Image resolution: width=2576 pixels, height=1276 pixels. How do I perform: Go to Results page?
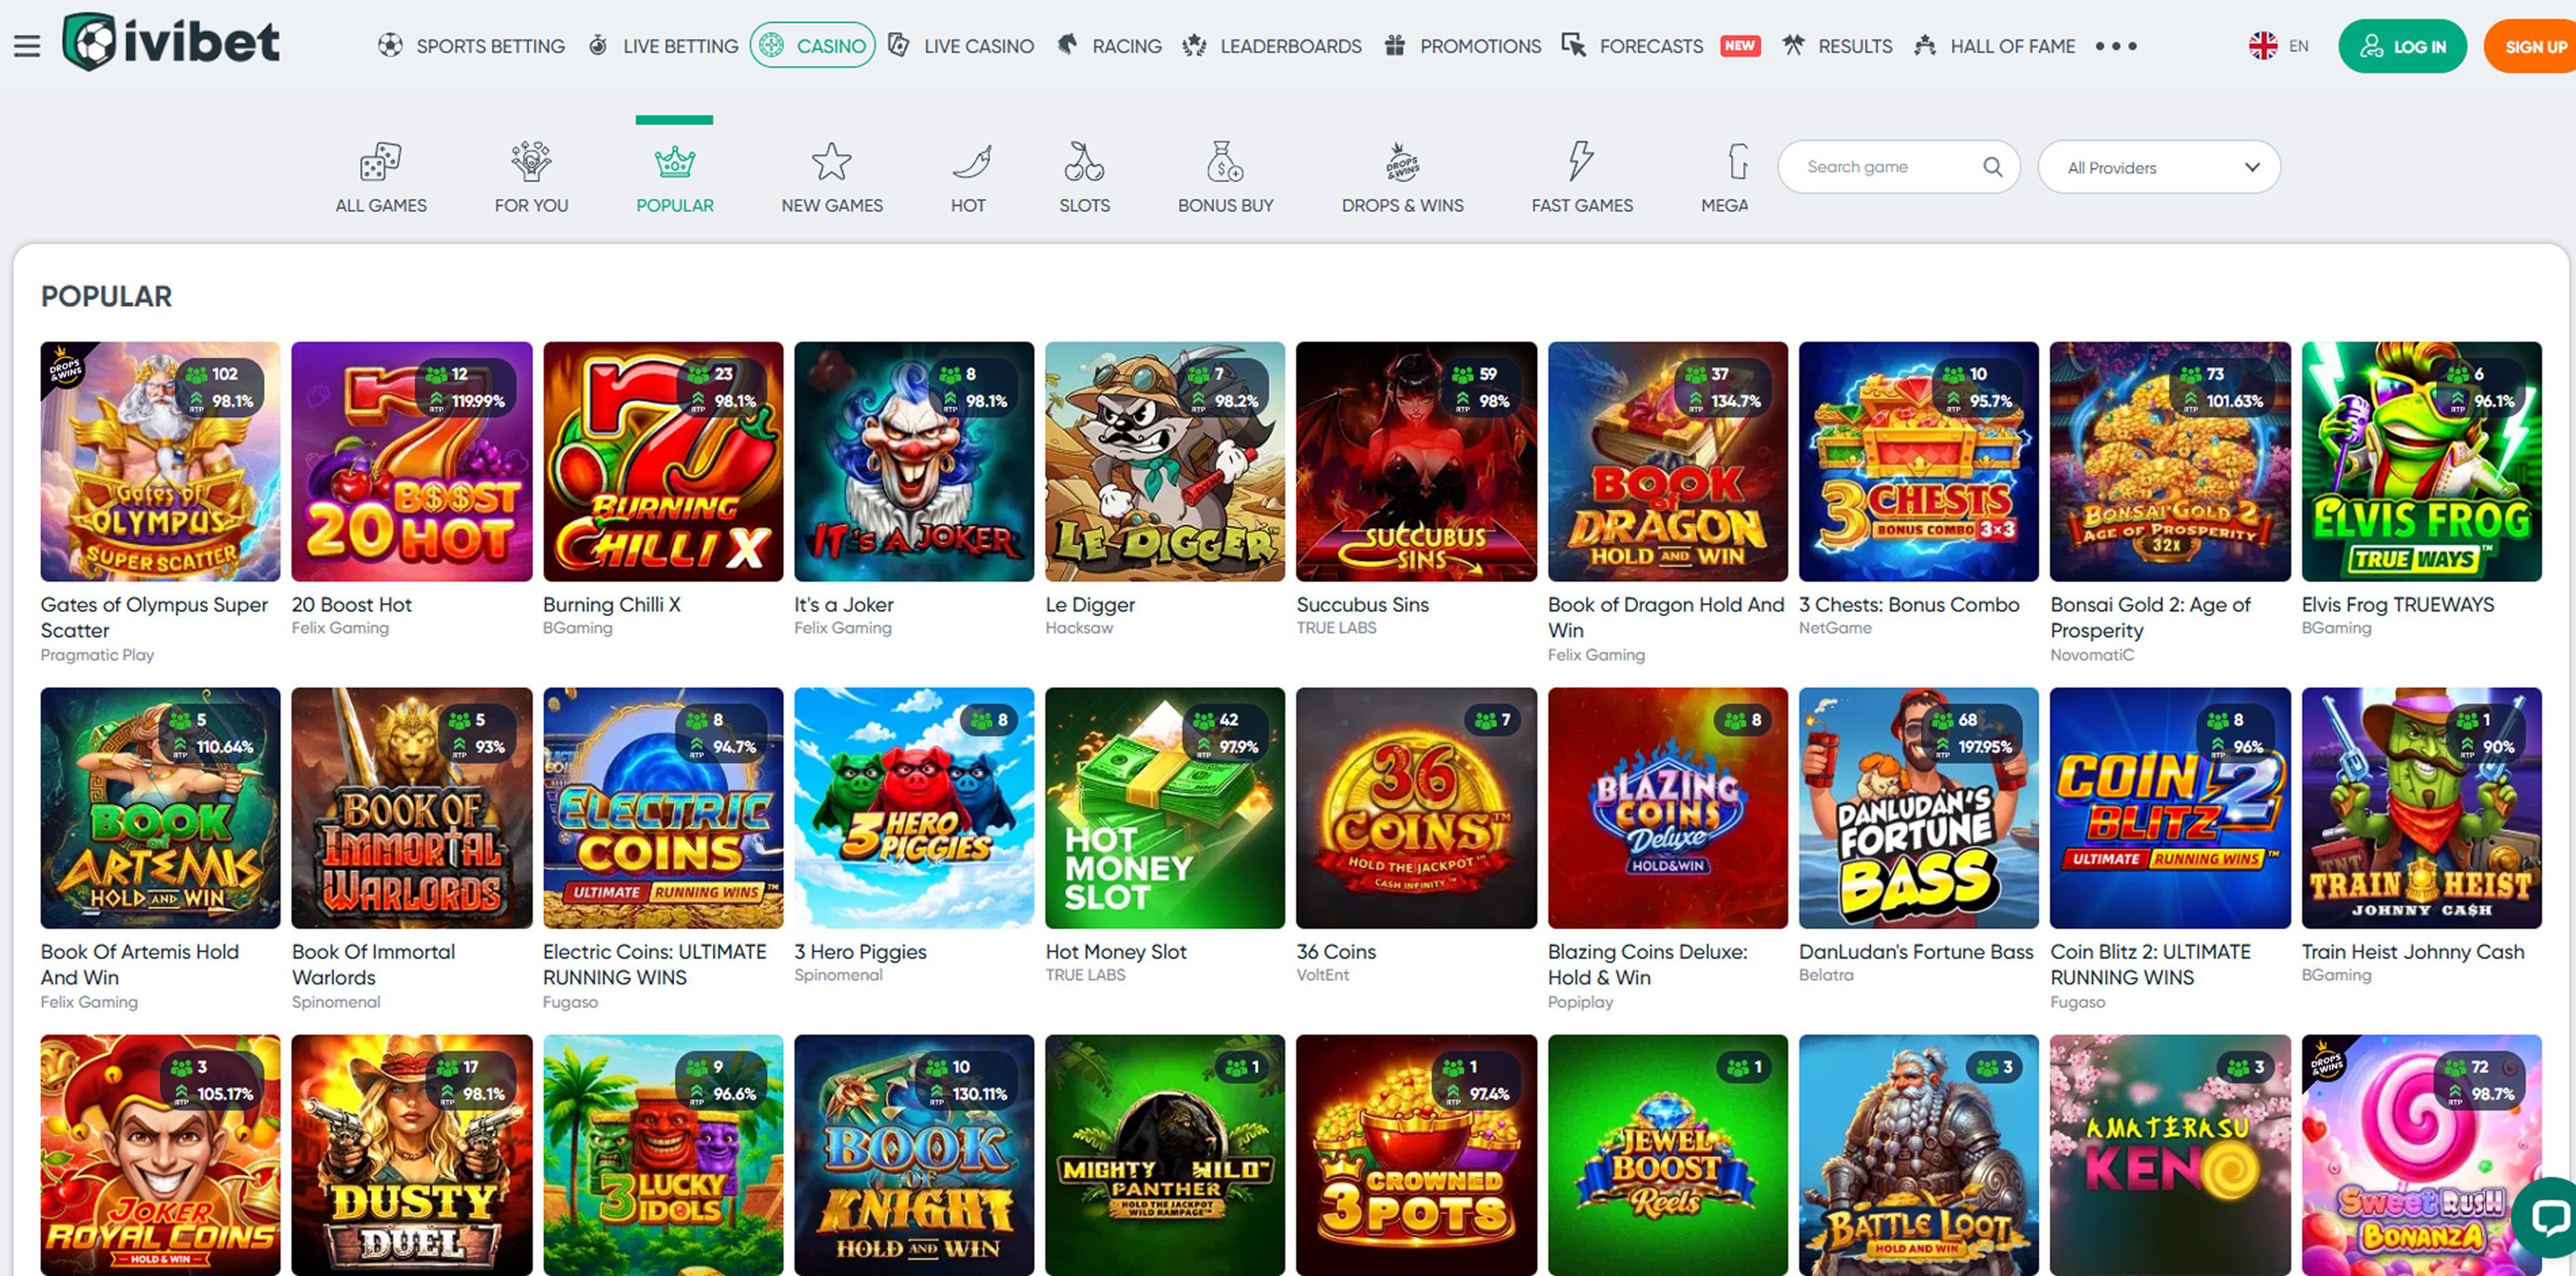click(x=1837, y=46)
